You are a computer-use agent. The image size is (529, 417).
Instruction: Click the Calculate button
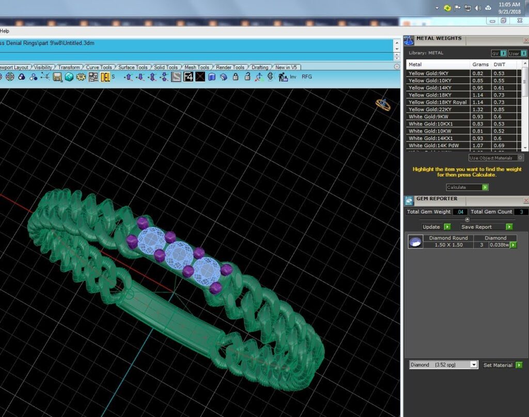point(467,187)
